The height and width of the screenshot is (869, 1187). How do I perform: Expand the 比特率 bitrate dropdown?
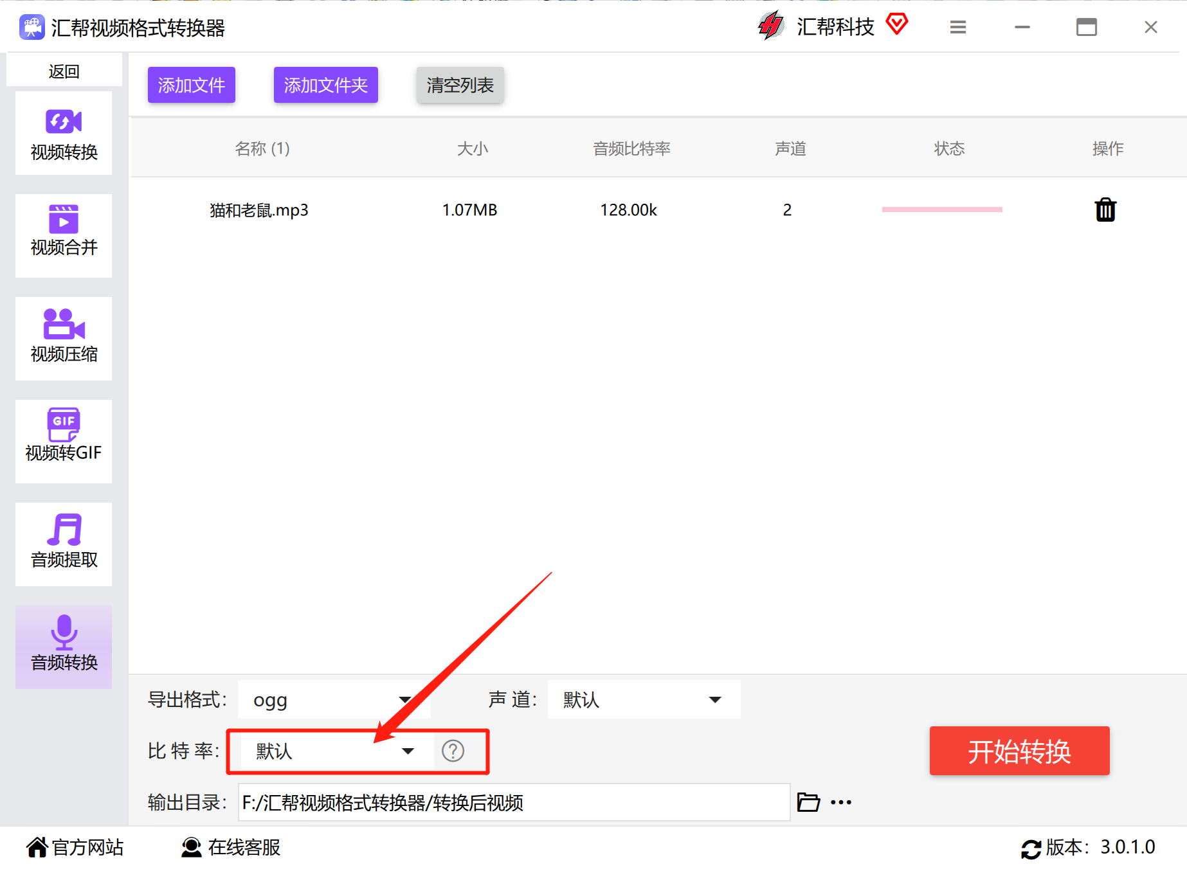click(x=337, y=751)
